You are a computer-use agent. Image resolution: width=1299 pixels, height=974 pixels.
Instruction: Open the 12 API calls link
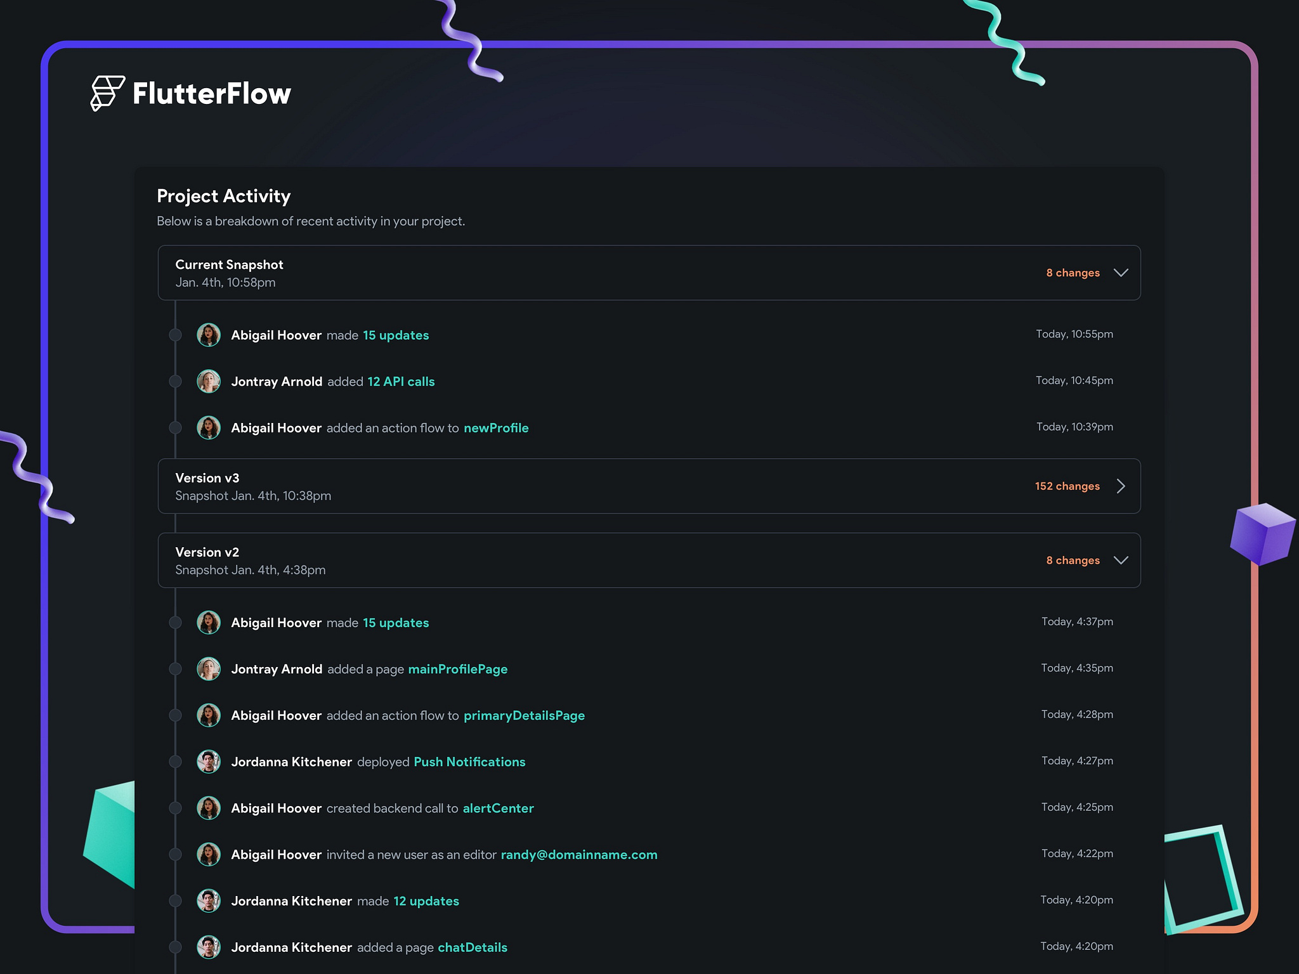click(400, 381)
